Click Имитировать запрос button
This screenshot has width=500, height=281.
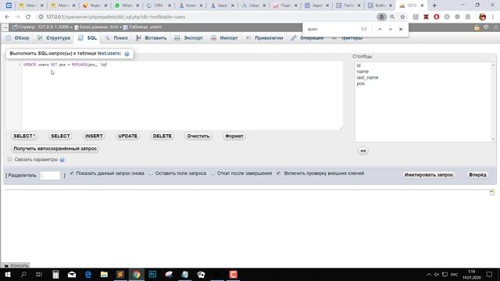[x=429, y=175]
